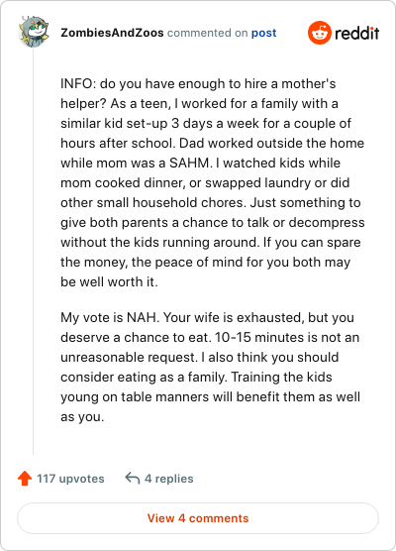Viewport: 396px width, 551px height.
Task: Follow the blue "post" link
Action: click(x=263, y=33)
